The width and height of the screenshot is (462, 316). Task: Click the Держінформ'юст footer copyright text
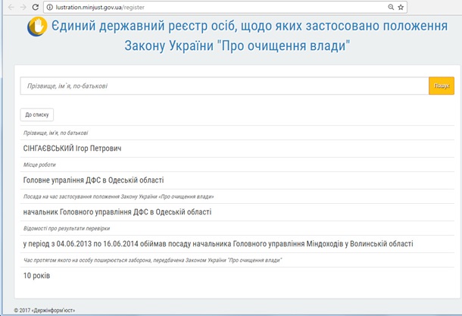coord(45,311)
